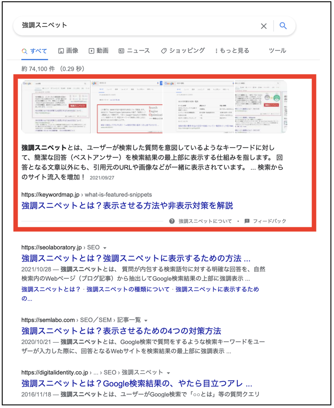
Task: Open the keywordmap.jp featured snippet title link
Action: pos(127,205)
